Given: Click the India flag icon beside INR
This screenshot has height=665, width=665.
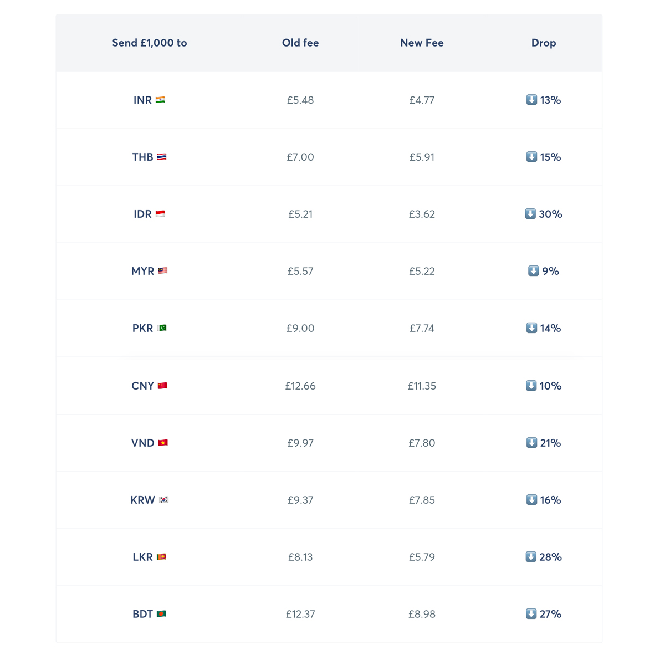Looking at the screenshot, I should (x=160, y=100).
